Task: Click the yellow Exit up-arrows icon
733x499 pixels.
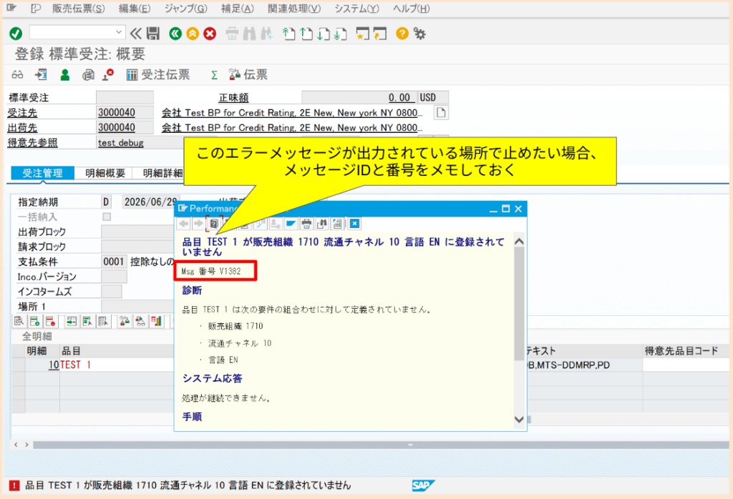Action: 193,34
